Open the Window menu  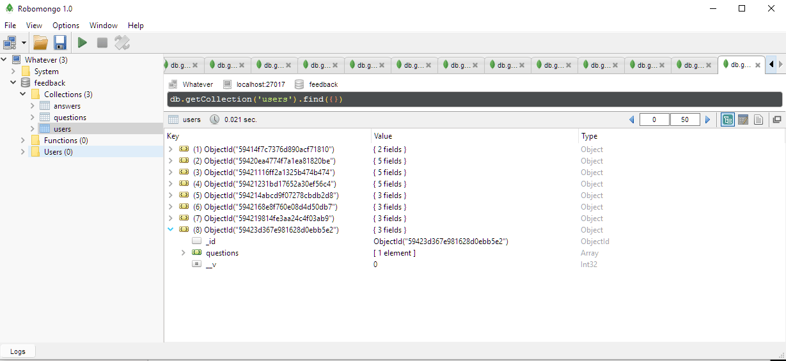pyautogui.click(x=104, y=26)
